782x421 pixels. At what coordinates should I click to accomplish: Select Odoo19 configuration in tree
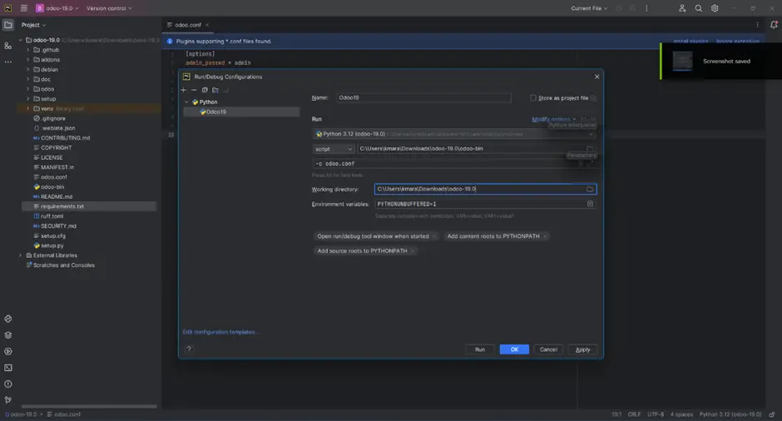pyautogui.click(x=242, y=111)
